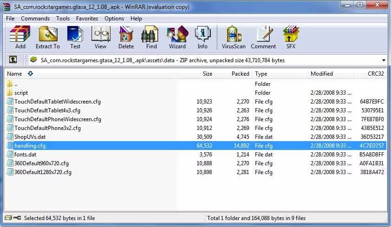
Task: Close the WinRAR window
Action: tap(377, 5)
